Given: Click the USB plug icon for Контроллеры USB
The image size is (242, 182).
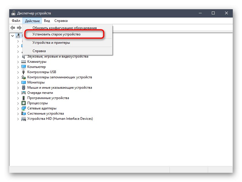Looking at the screenshot, I should 24,72.
